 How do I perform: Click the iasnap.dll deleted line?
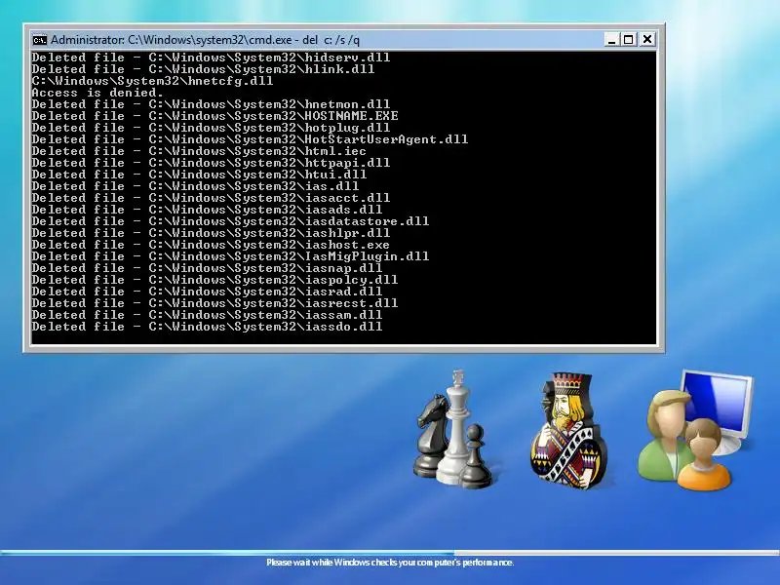click(x=207, y=268)
